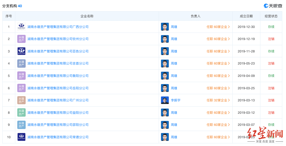Click 周雄 name in 百色分公司 row
Image resolution: width=286 pixels, height=146 pixels.
point(174,51)
